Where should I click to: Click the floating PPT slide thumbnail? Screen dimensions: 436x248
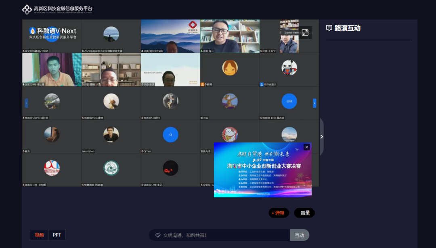click(262, 171)
